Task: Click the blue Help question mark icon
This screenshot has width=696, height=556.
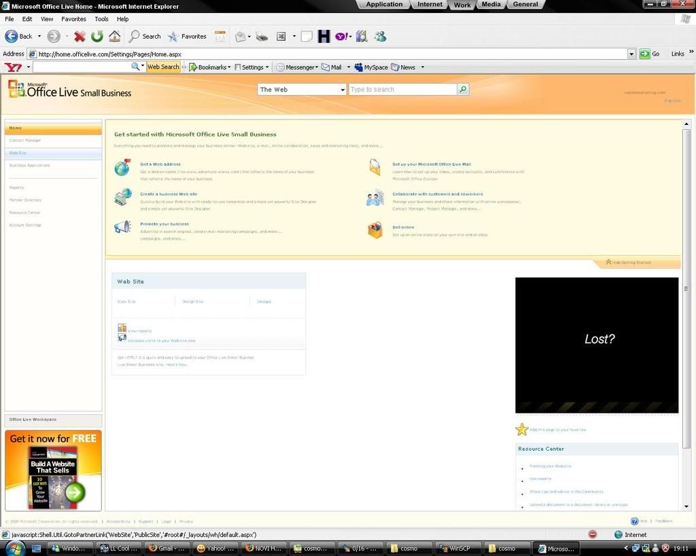Action: pyautogui.click(x=634, y=521)
